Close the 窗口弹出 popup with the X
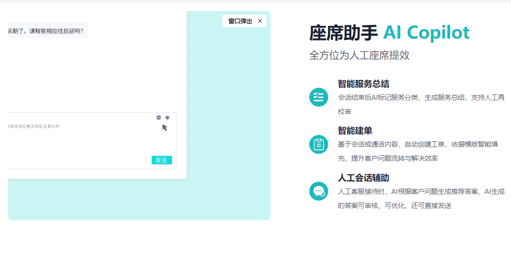Screen dimensions: 511x267 click(260, 21)
